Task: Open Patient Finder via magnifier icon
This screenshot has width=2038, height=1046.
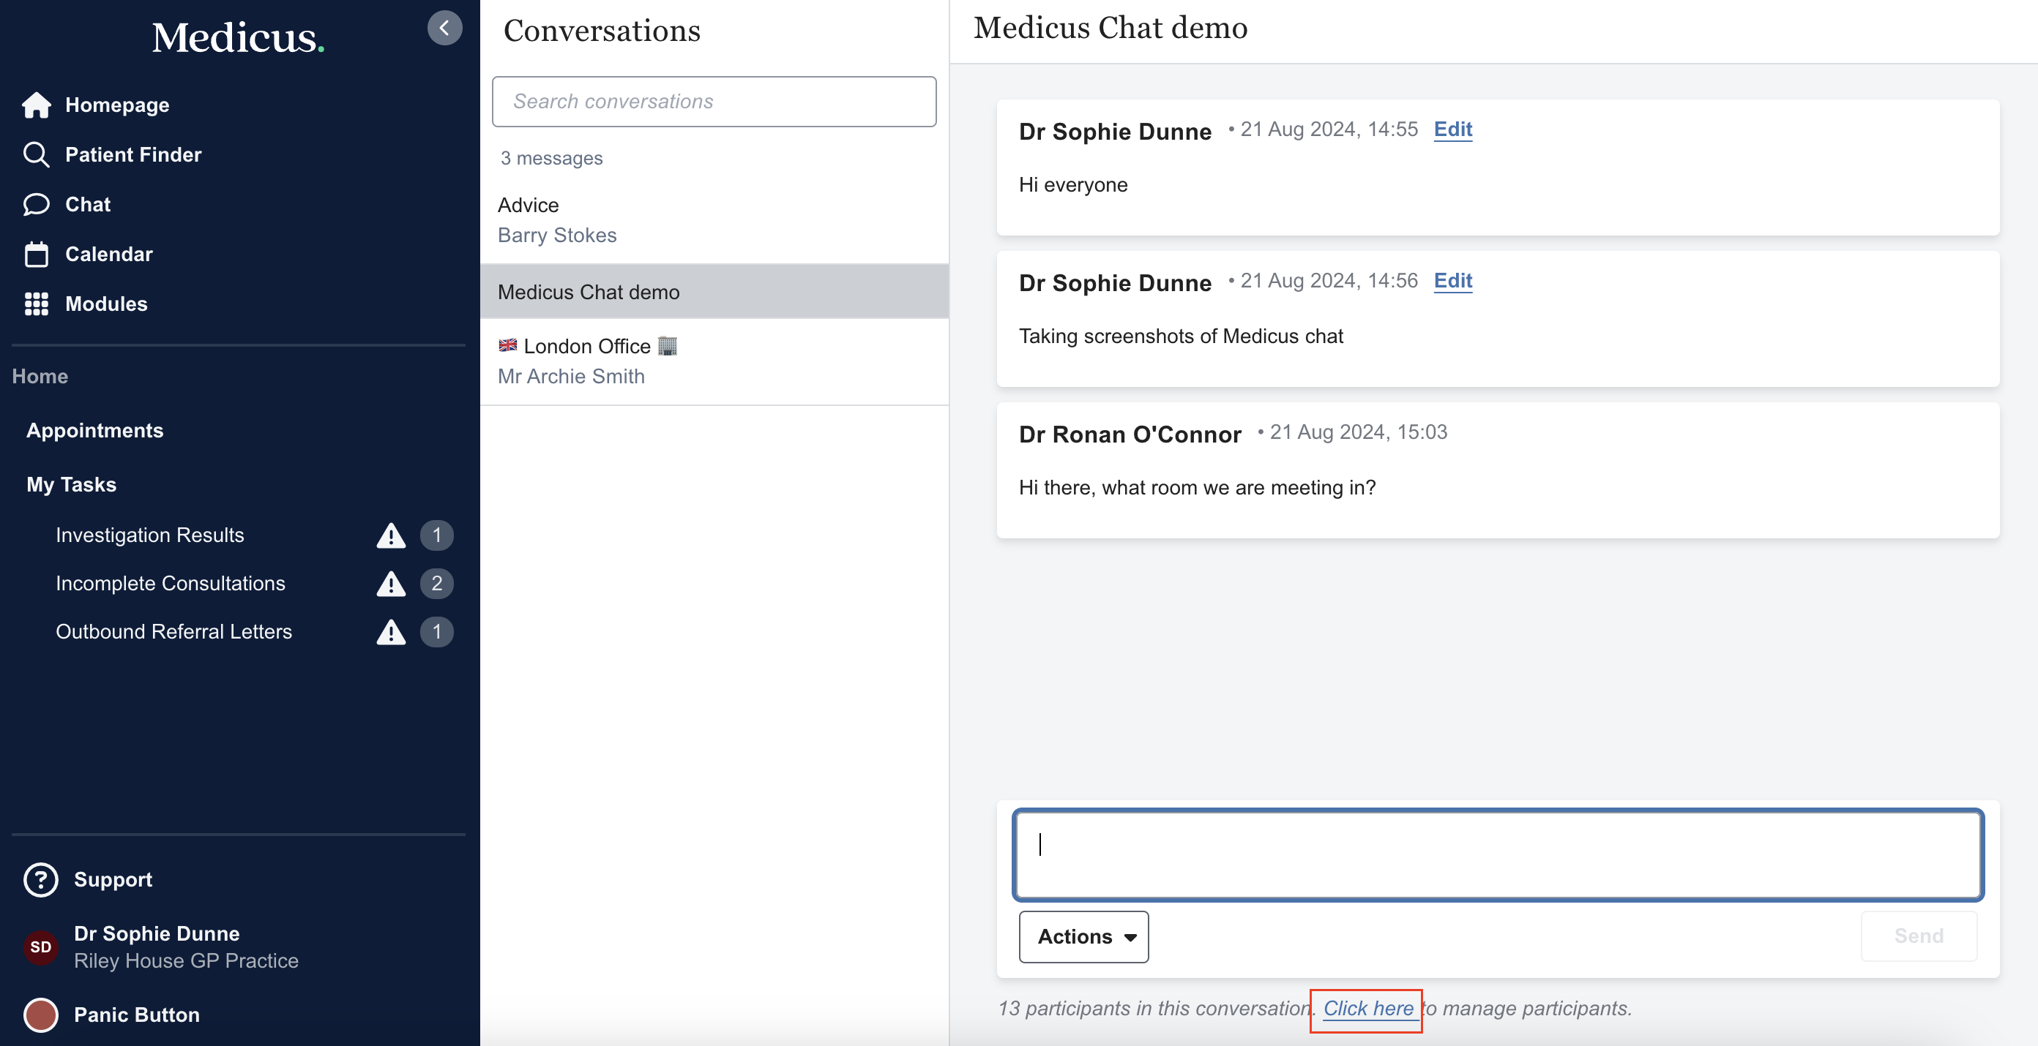Action: (37, 155)
